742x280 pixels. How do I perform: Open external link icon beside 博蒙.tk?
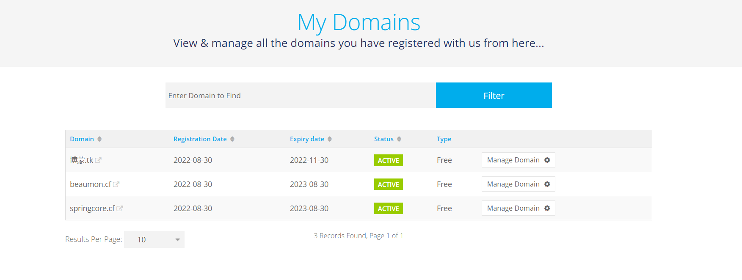tap(98, 160)
